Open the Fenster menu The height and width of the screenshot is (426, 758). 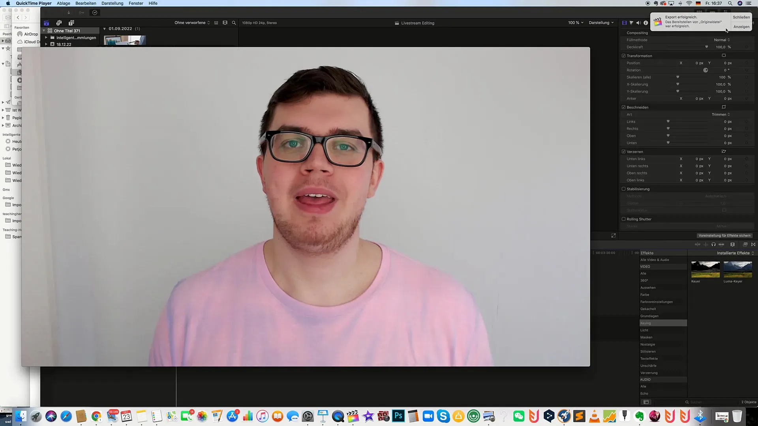[136, 3]
